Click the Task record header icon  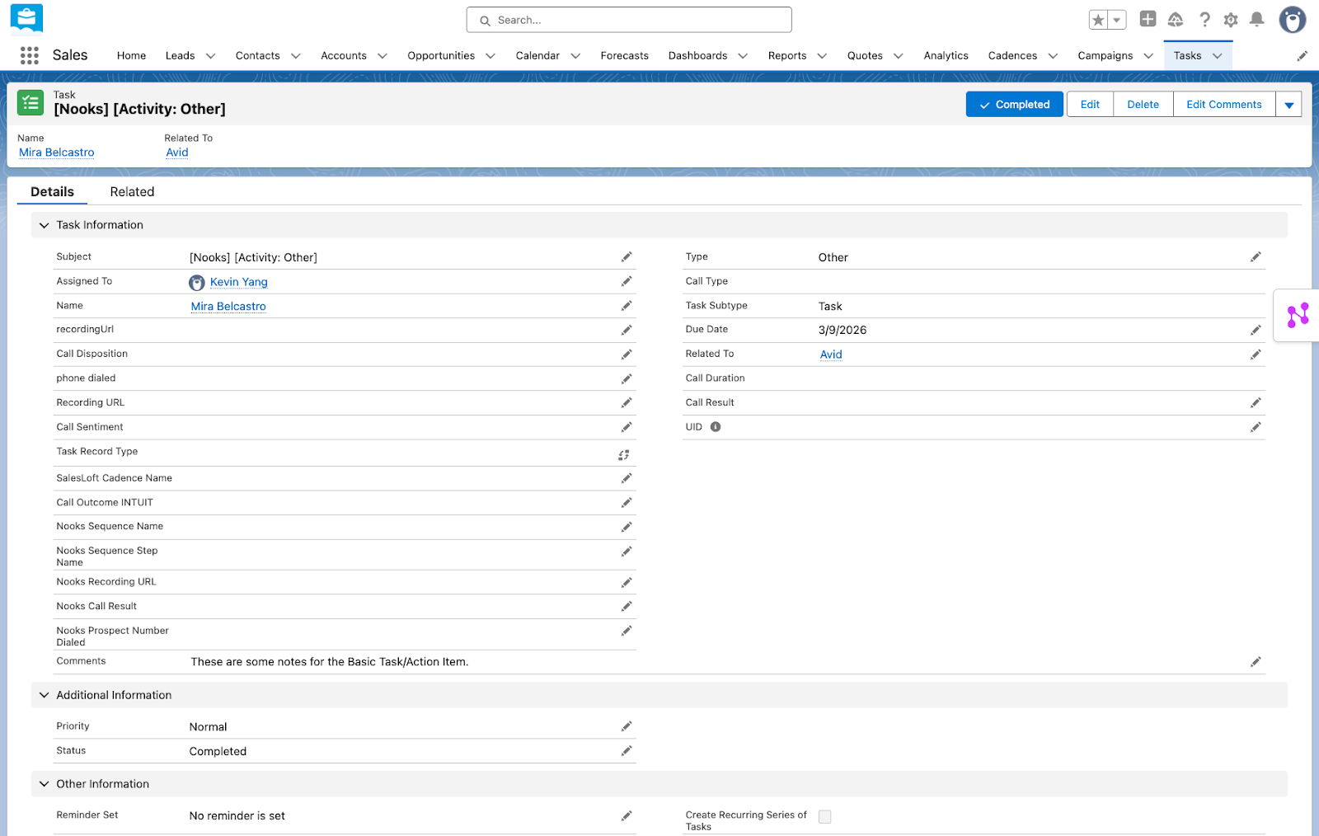pyautogui.click(x=31, y=103)
